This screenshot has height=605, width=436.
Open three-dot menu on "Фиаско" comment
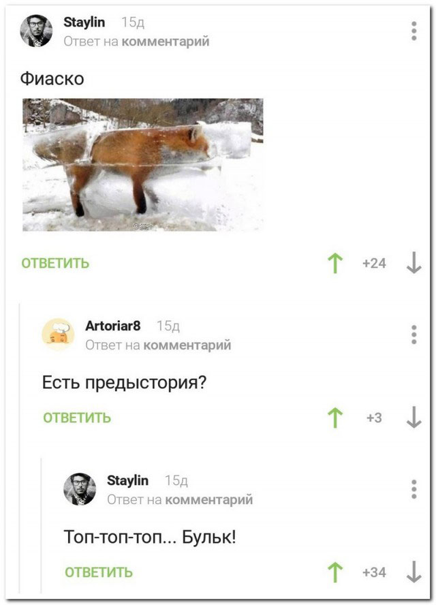point(414,31)
